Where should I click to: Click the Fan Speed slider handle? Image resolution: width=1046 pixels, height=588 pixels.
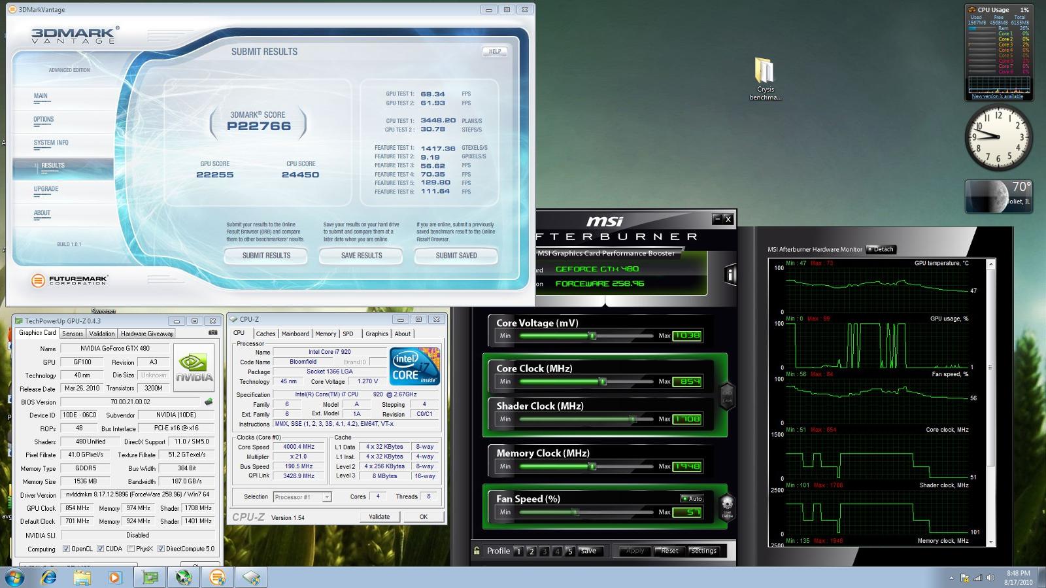coord(575,512)
